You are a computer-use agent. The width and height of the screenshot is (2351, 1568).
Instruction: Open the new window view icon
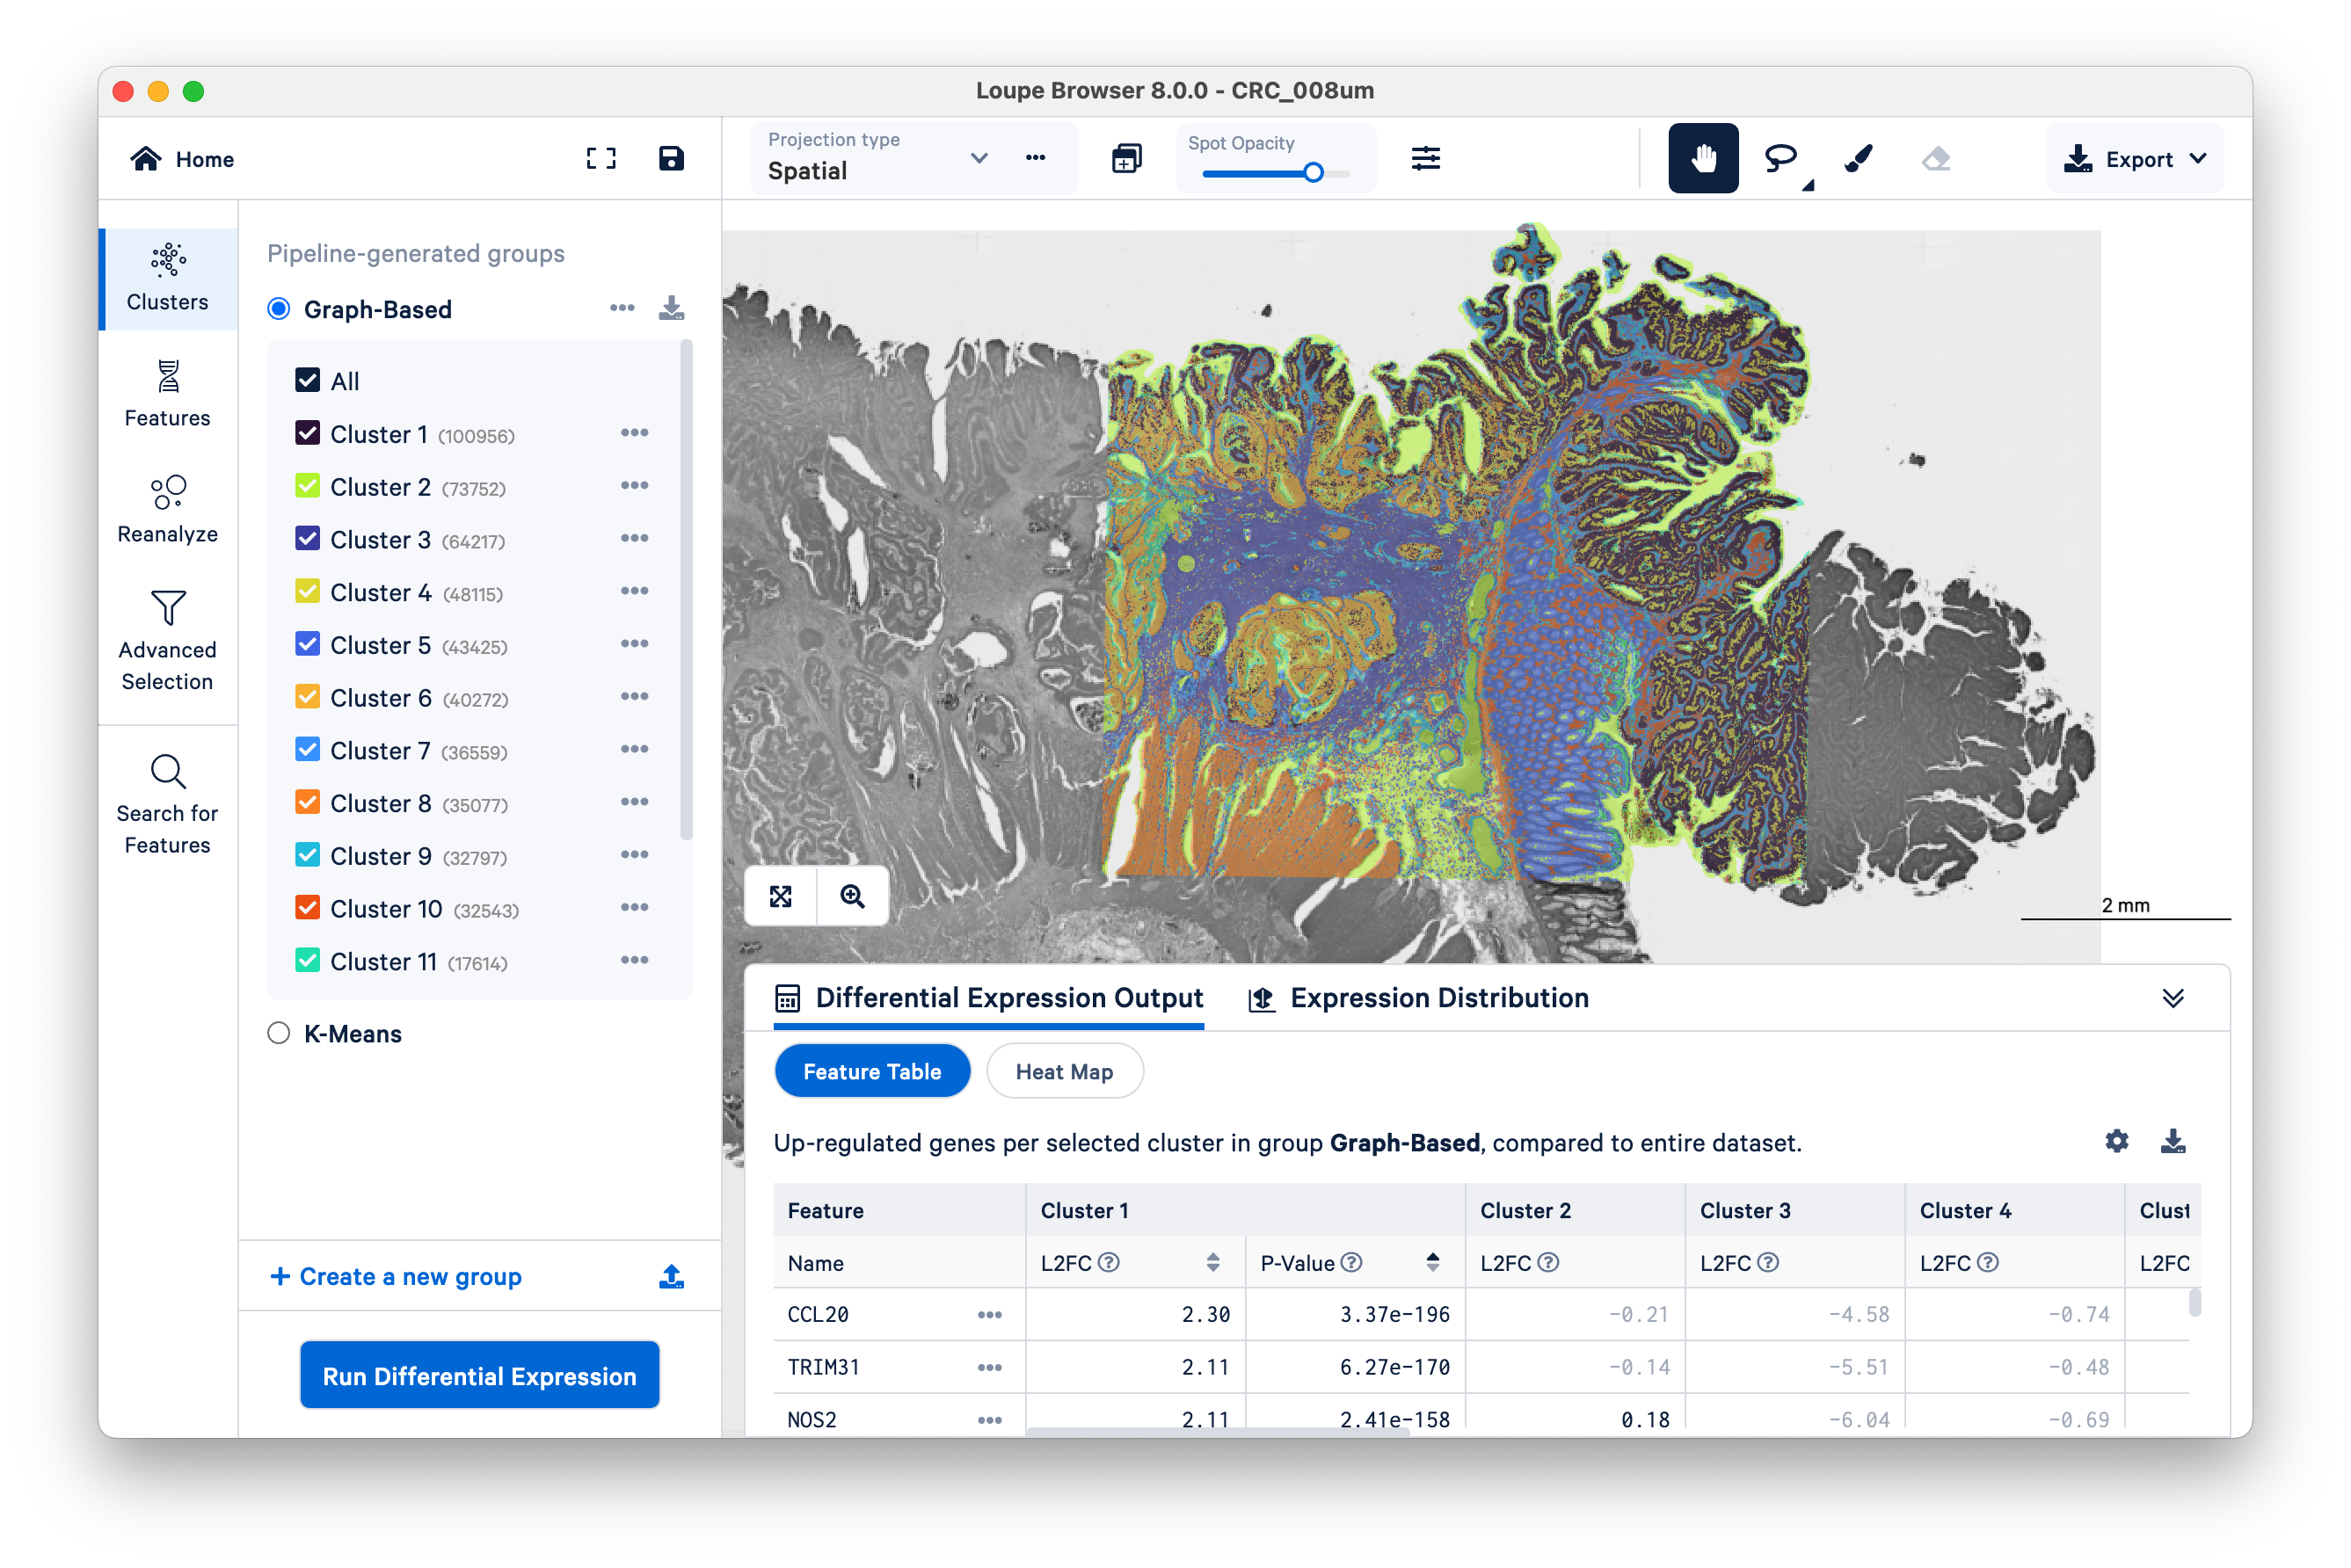1126,158
